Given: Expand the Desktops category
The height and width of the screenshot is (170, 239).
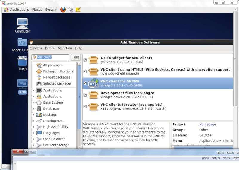Looking at the screenshot, I should pyautogui.click(x=33, y=115).
